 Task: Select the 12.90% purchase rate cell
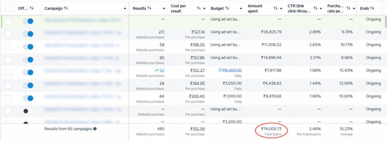(346, 83)
